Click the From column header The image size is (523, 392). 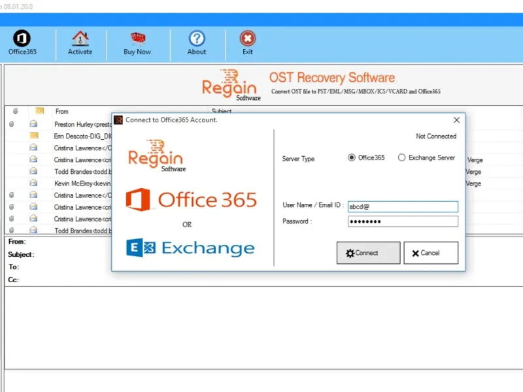pos(61,111)
